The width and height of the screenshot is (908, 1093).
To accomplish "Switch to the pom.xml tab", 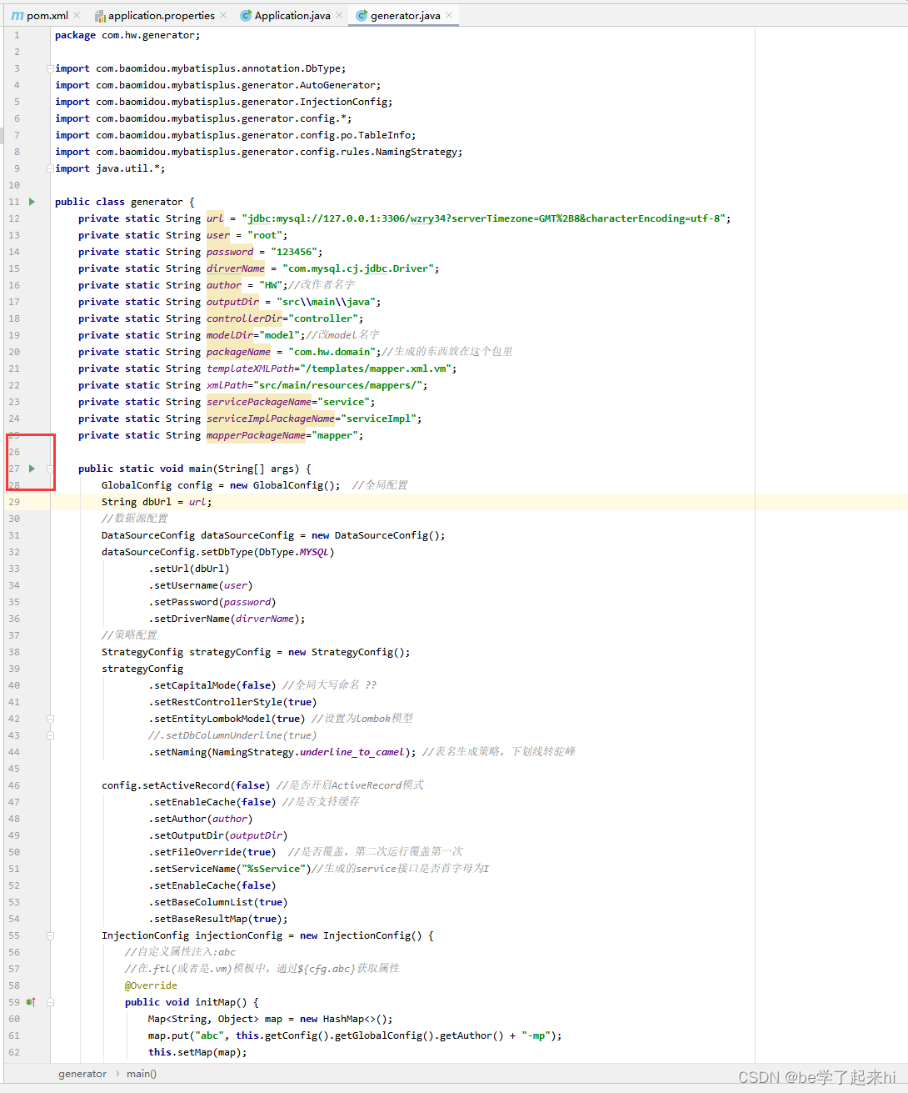I will click(x=47, y=15).
